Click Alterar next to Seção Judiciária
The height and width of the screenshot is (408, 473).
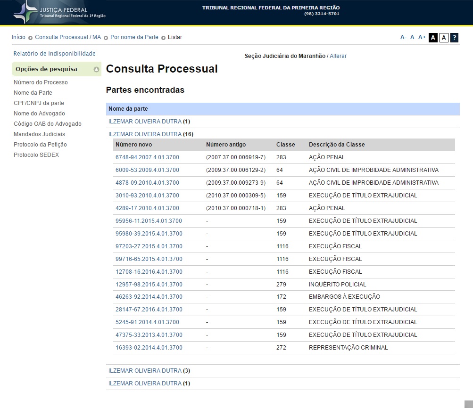[x=338, y=56]
